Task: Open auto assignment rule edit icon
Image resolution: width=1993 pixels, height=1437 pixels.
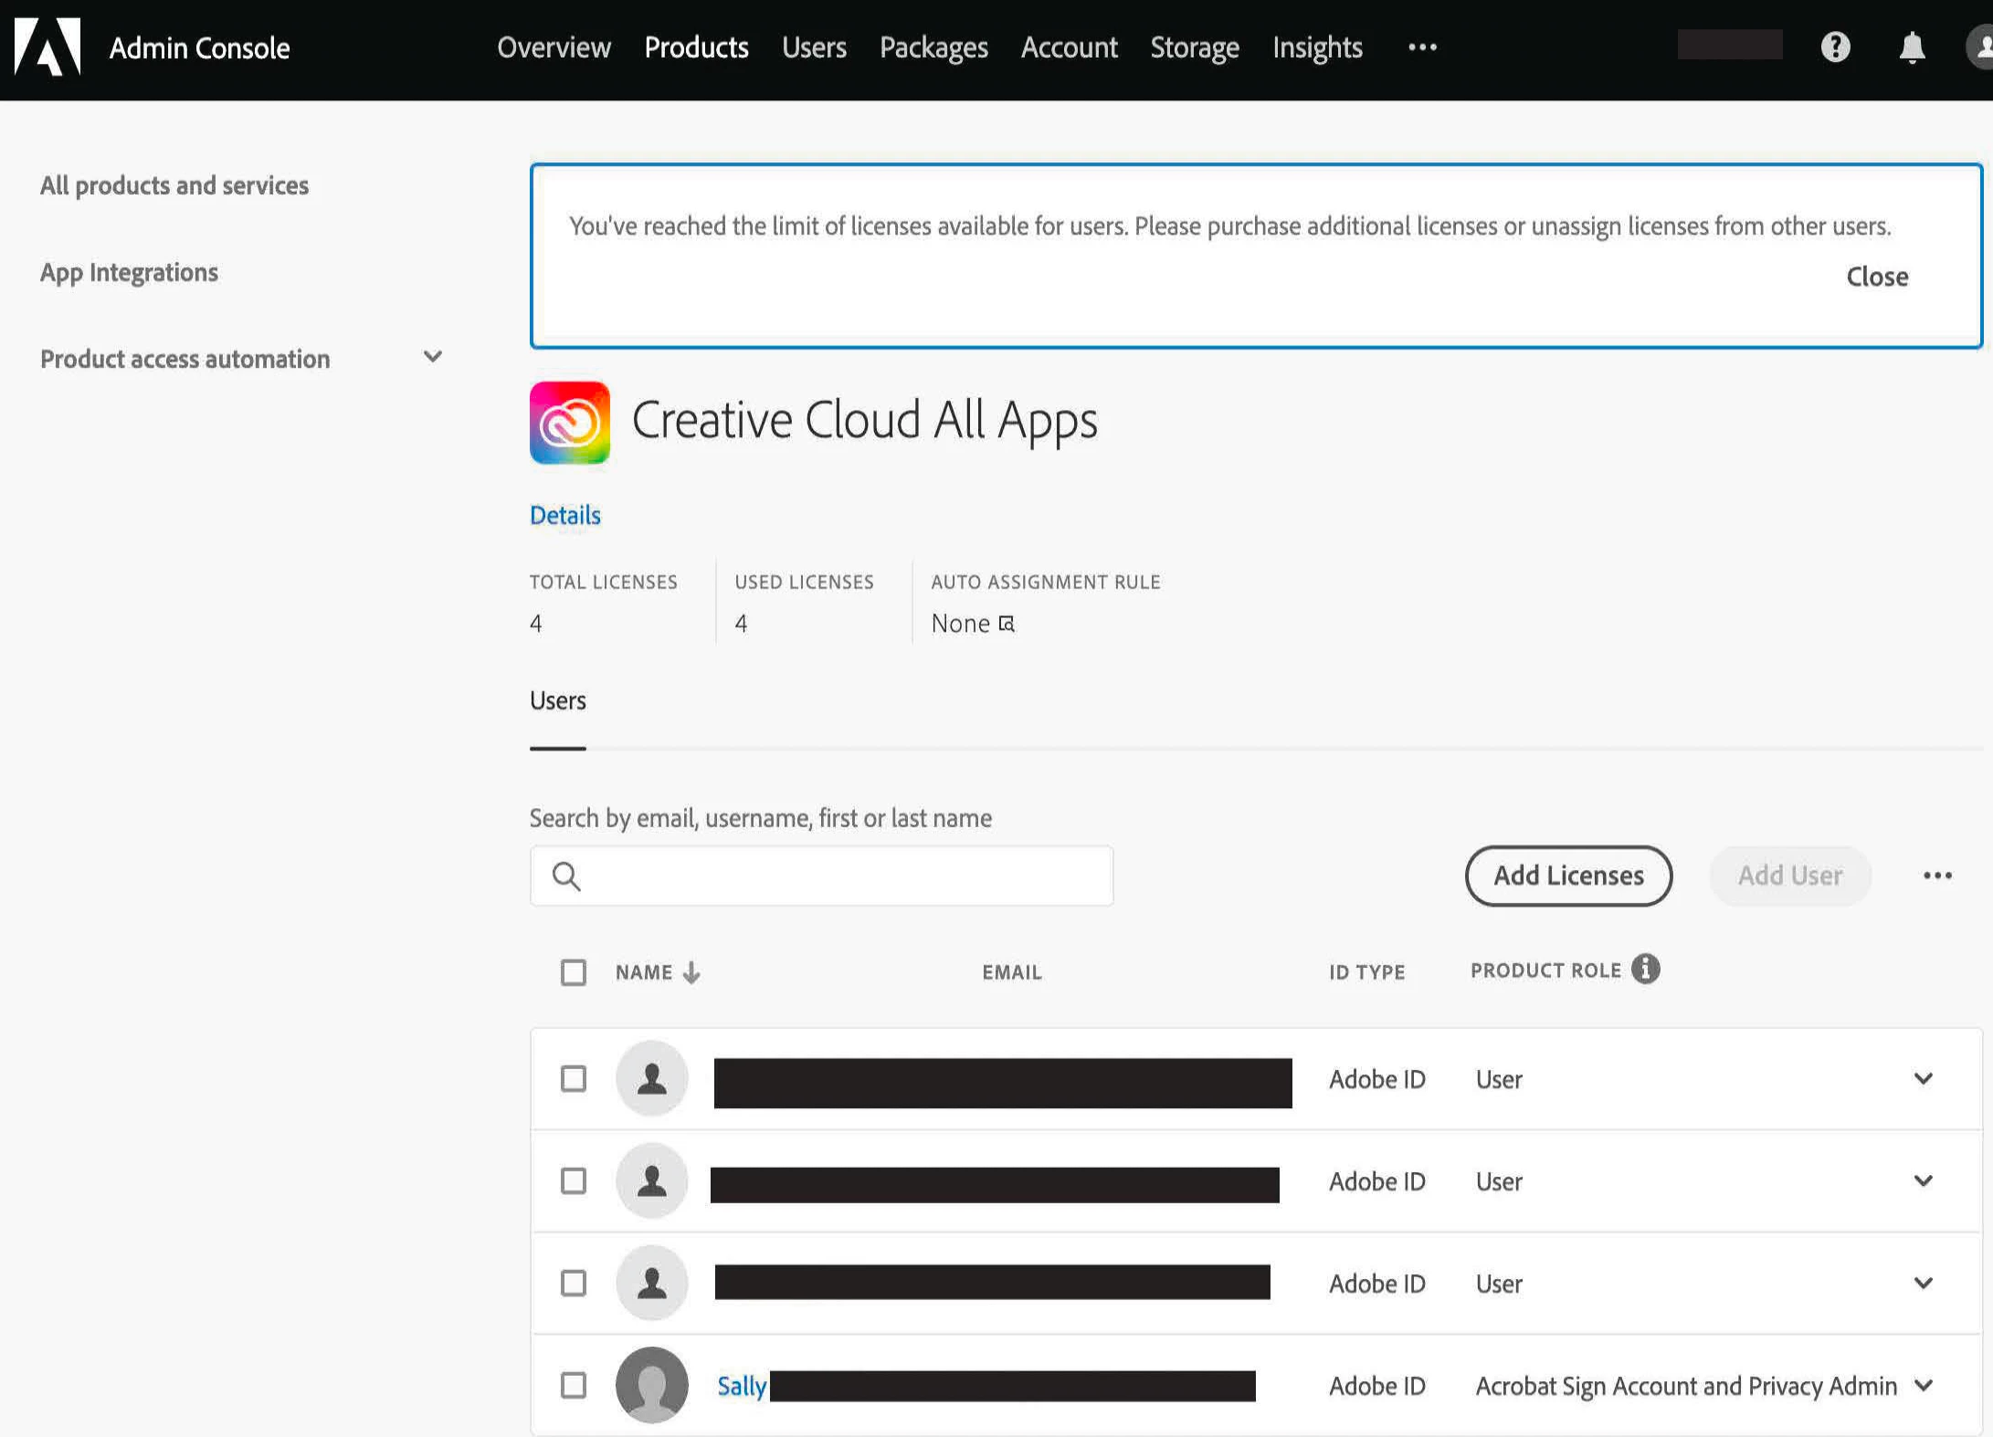Action: [x=1007, y=624]
